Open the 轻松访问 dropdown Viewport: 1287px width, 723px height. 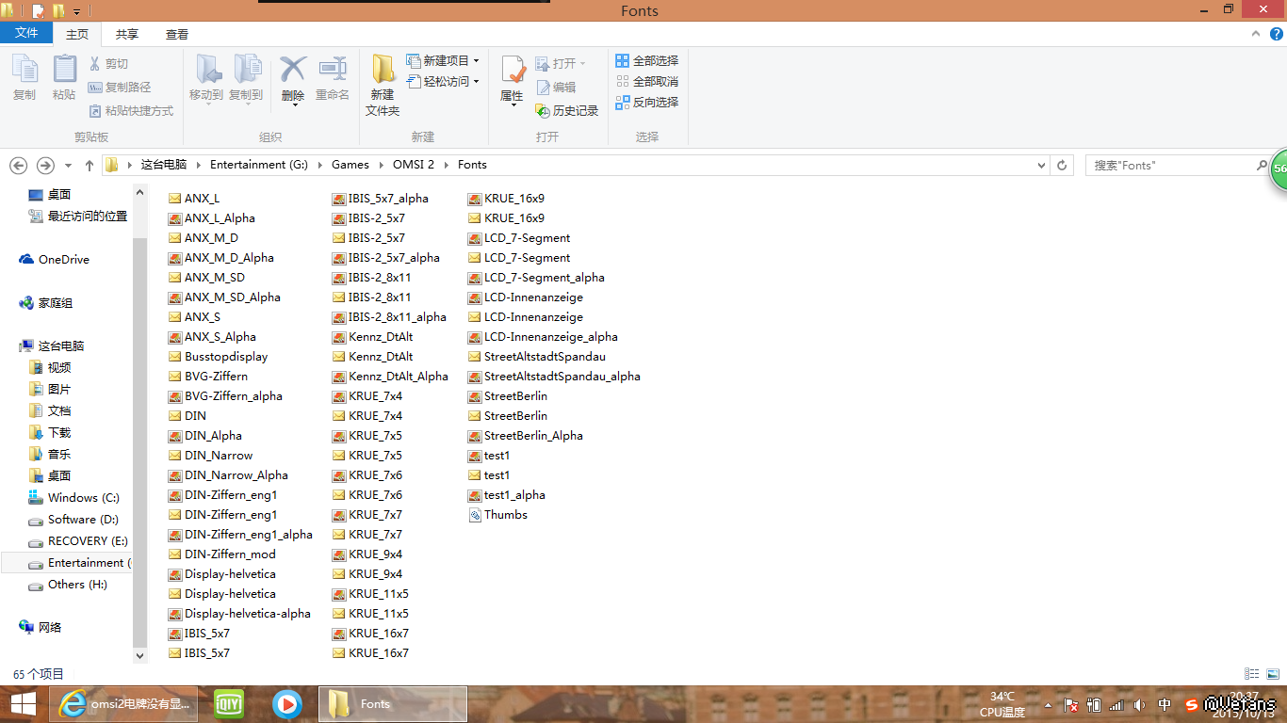443,82
